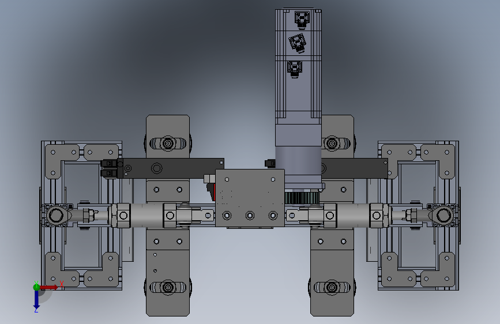Select the right pneumatic cylinder barrel
This screenshot has width=500, height=324.
point(353,215)
